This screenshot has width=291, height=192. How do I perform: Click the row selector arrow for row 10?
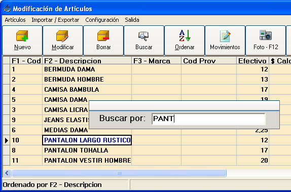click(6, 140)
